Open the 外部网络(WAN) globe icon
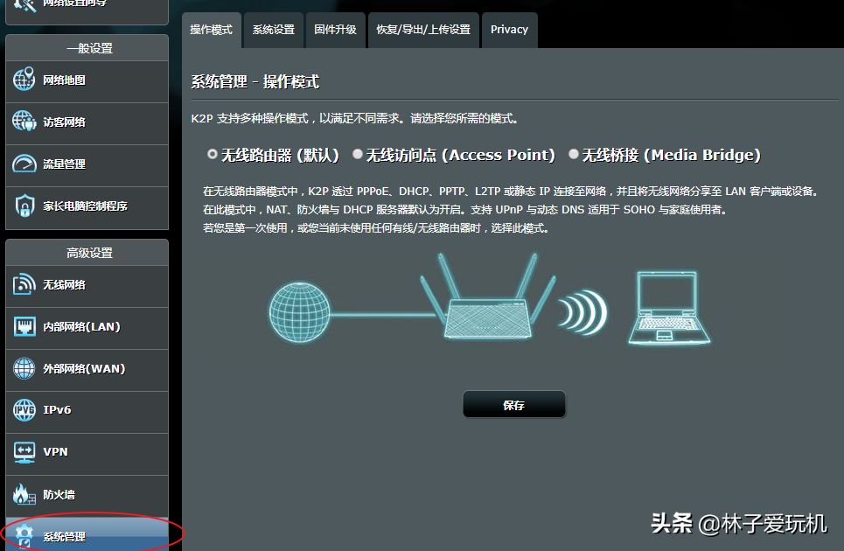The height and width of the screenshot is (551, 844). [24, 368]
